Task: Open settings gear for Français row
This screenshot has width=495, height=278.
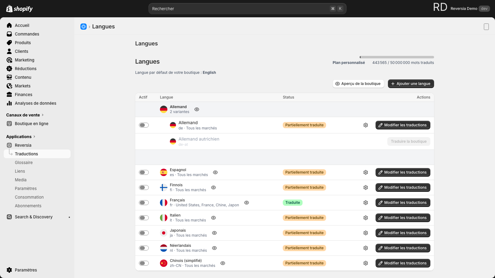Action: pyautogui.click(x=366, y=203)
